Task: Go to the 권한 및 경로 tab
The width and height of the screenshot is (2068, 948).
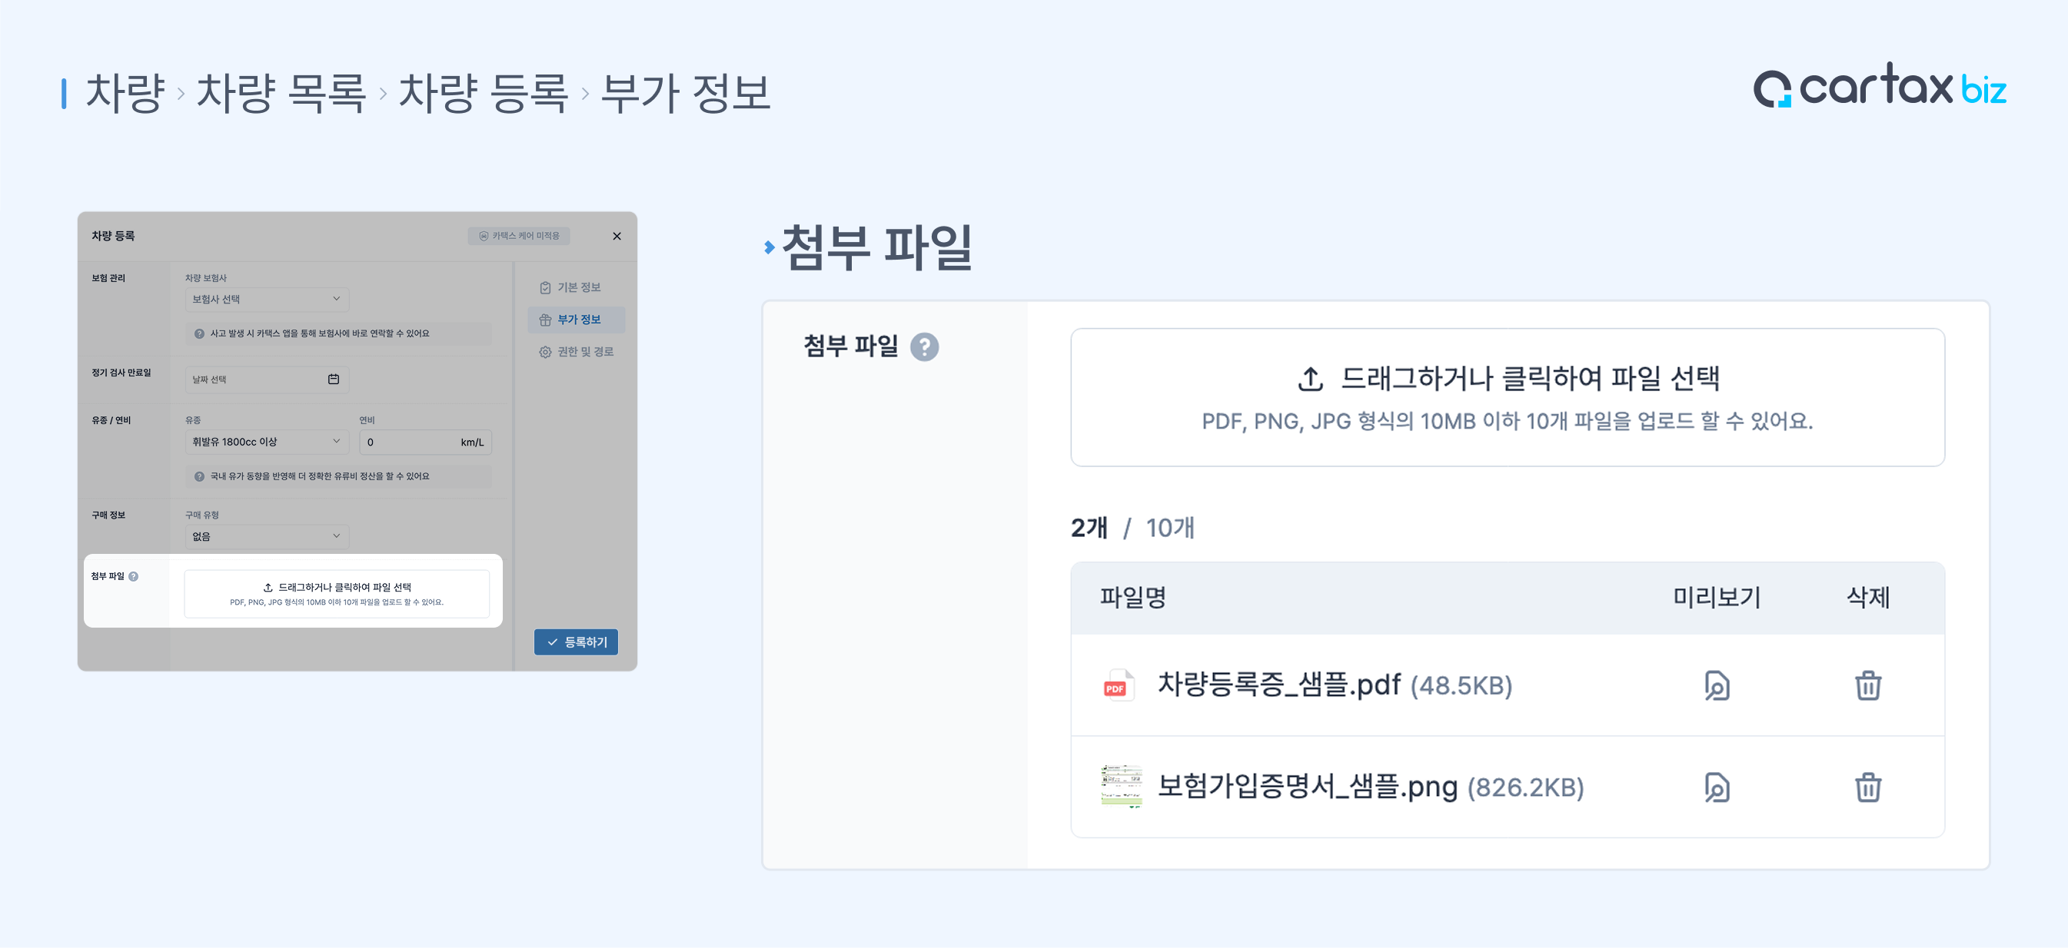Action: tap(577, 351)
